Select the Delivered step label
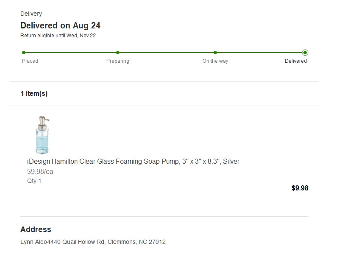 coord(296,61)
